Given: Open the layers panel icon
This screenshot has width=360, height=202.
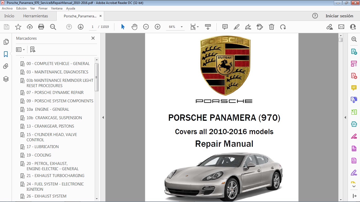Looking at the screenshot, I should click(x=6, y=79).
